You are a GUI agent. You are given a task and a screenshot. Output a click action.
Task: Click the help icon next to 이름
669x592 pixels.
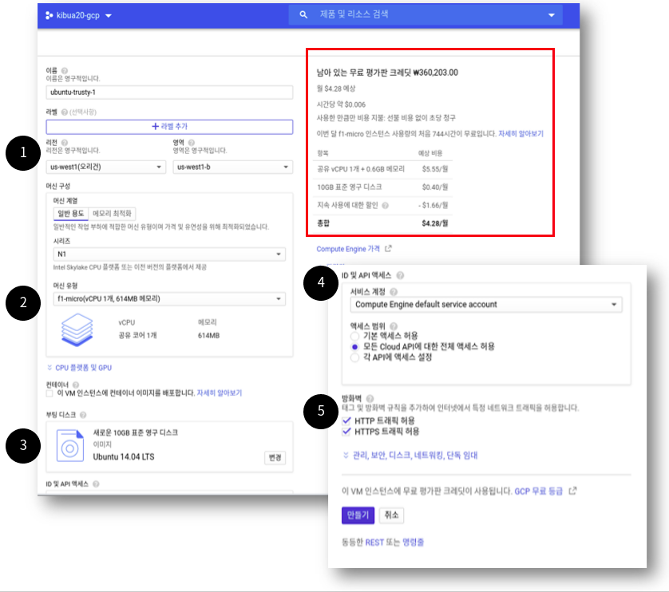(x=65, y=71)
